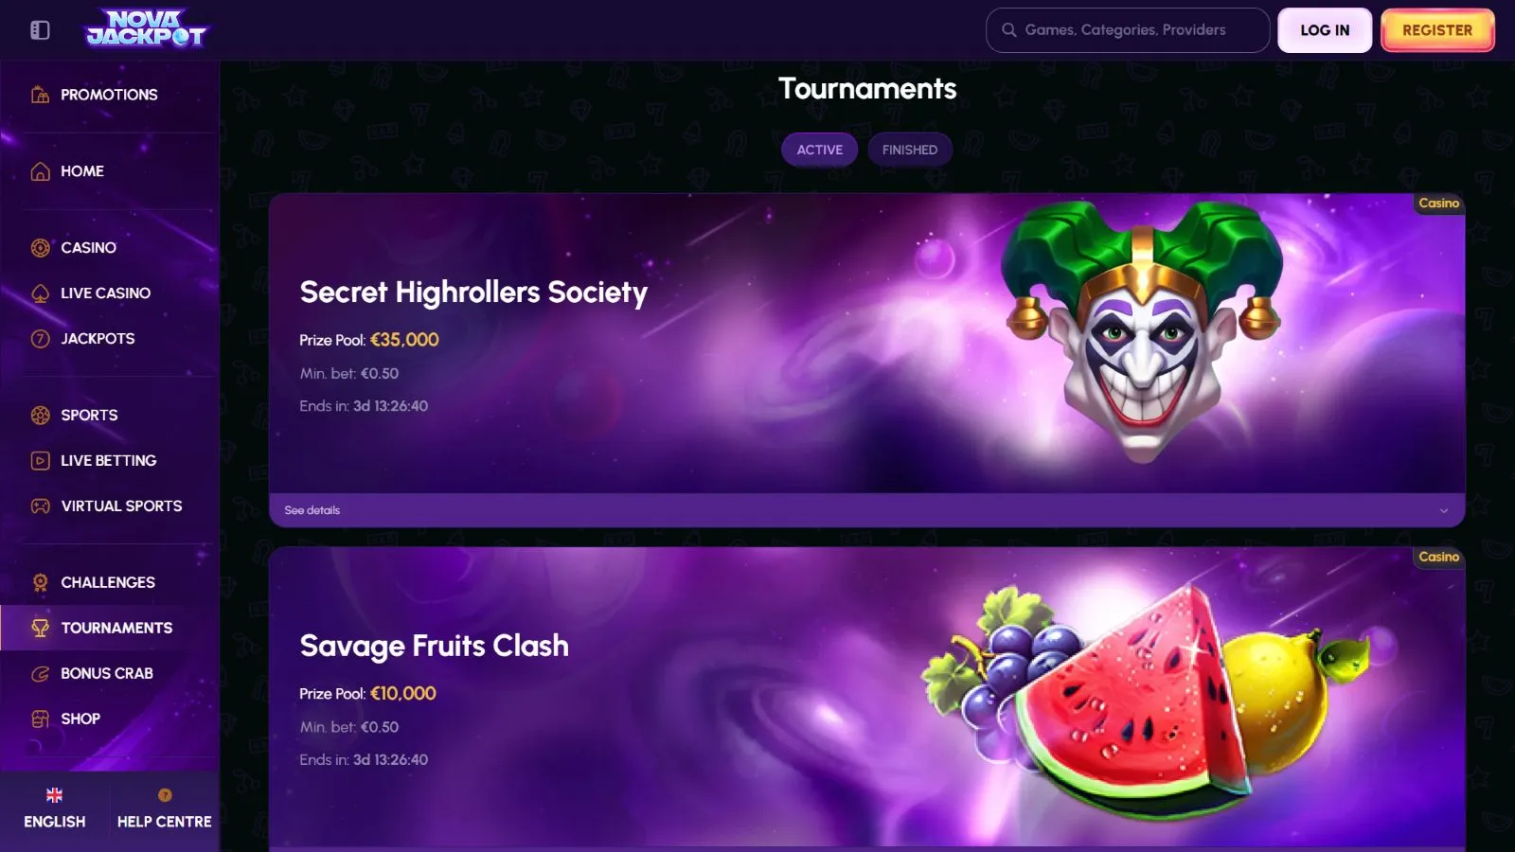Focus the Games, Categories, Providers search field

coord(1128,30)
